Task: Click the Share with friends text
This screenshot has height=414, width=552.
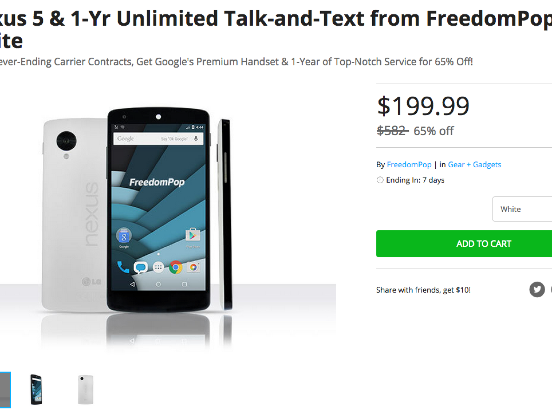Action: [423, 290]
